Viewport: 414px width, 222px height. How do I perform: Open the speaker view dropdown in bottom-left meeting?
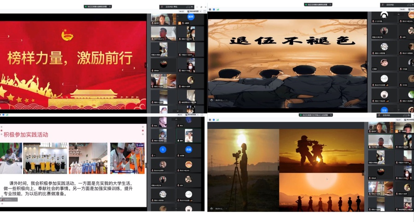pos(191,115)
